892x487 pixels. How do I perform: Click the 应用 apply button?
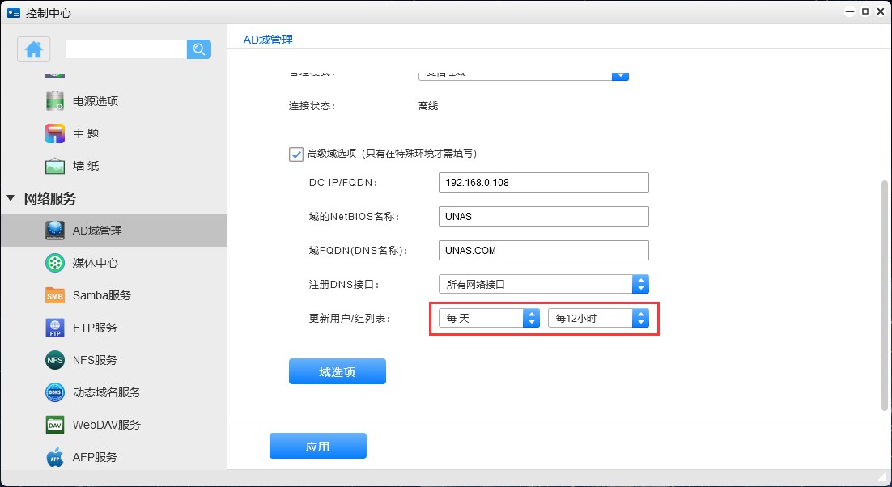pos(317,446)
